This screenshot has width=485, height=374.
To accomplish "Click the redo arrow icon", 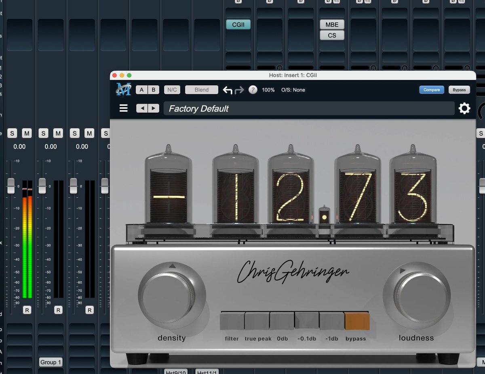I will [239, 90].
